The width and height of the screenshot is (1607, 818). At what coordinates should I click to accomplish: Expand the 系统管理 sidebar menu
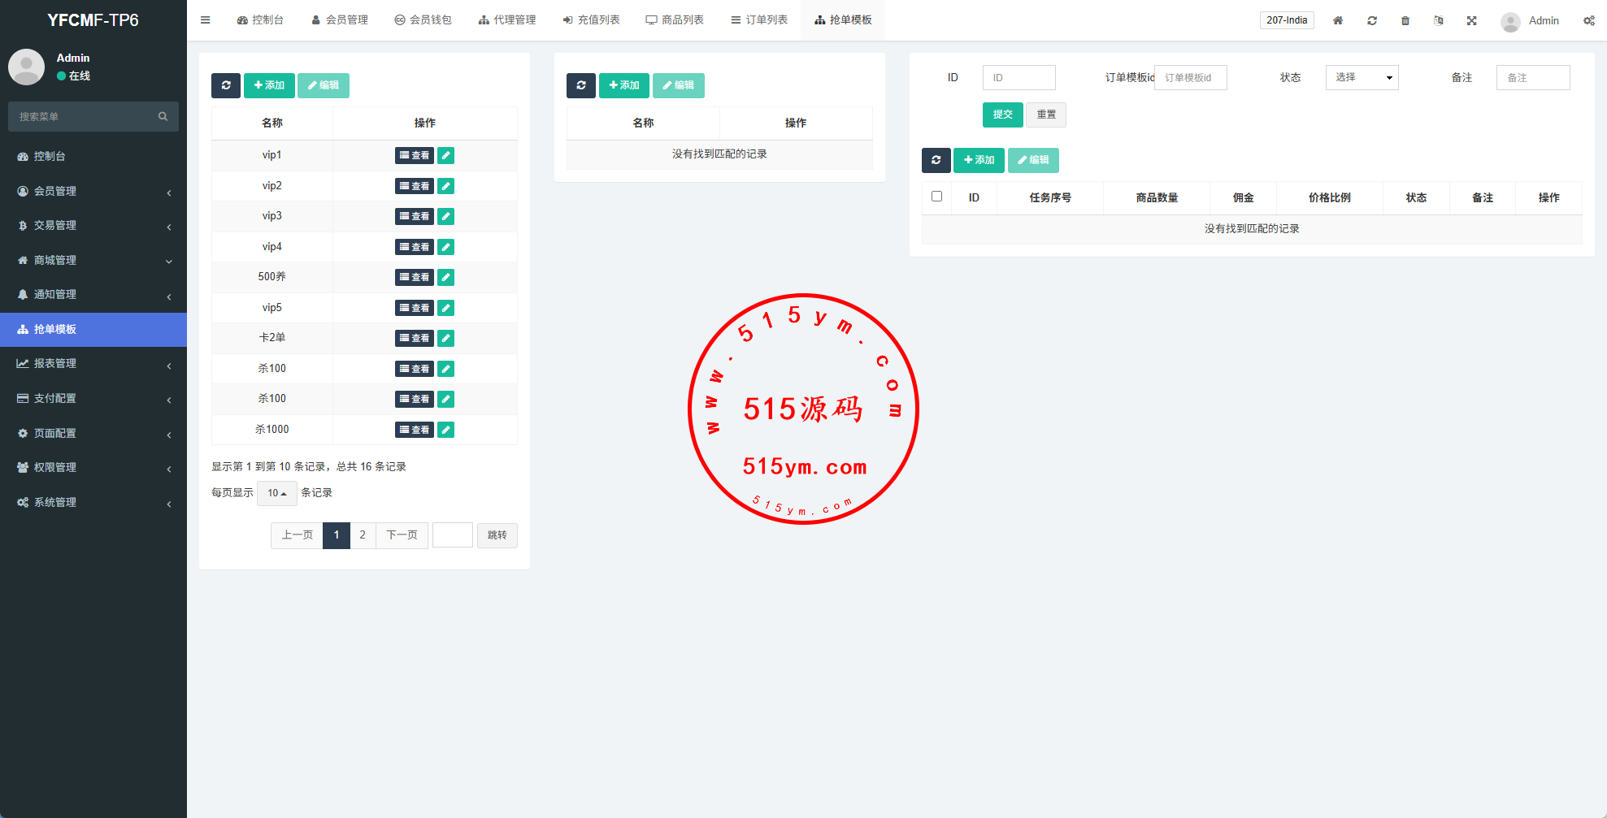(x=93, y=502)
